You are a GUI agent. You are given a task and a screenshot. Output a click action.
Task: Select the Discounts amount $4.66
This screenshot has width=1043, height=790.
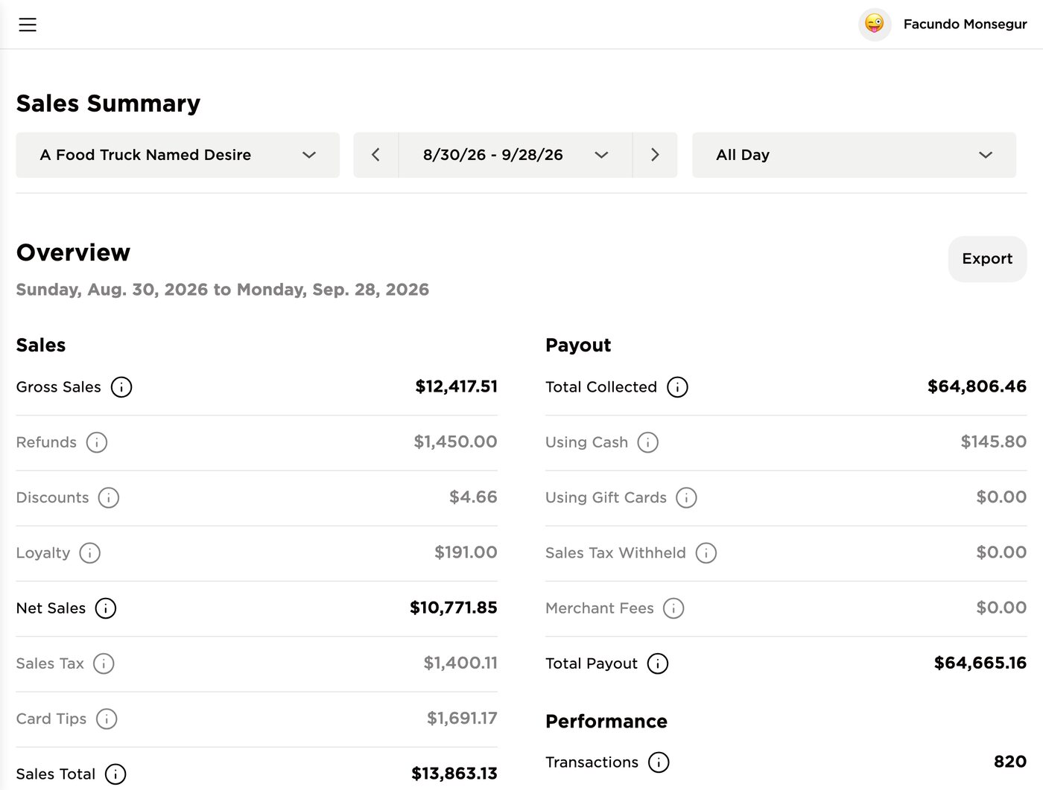pyautogui.click(x=473, y=497)
